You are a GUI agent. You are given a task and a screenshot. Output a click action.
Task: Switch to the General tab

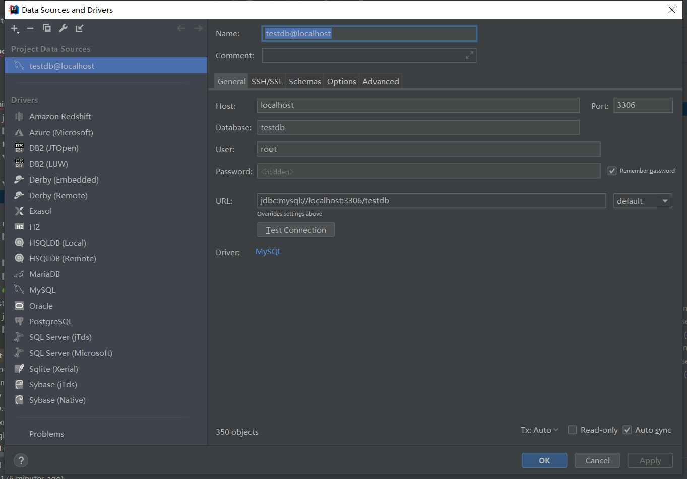tap(231, 81)
